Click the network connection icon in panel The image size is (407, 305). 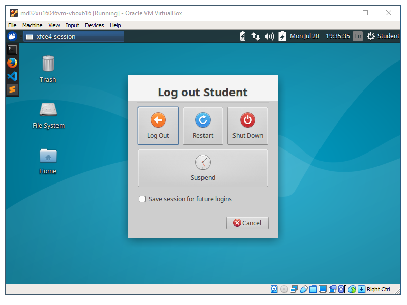click(x=256, y=36)
